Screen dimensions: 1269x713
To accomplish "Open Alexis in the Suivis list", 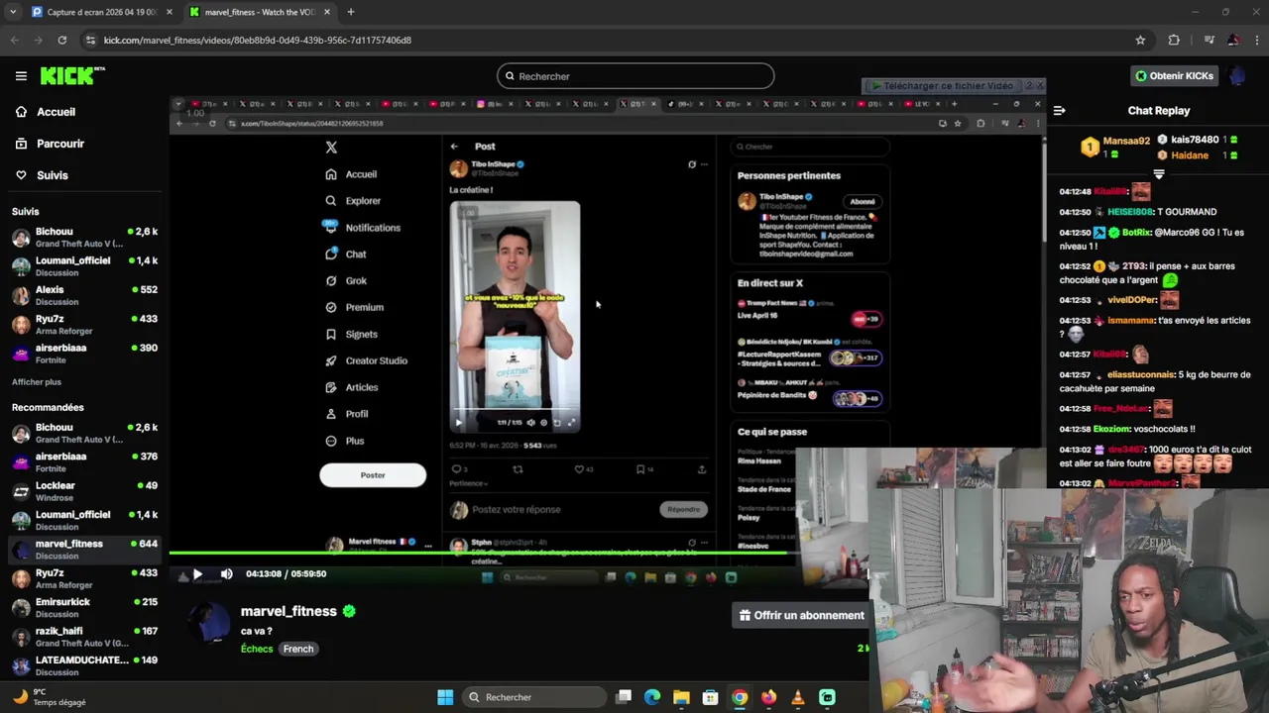I will pyautogui.click(x=83, y=295).
